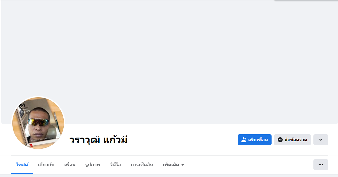Click the empty gray cover photo area

(169, 62)
